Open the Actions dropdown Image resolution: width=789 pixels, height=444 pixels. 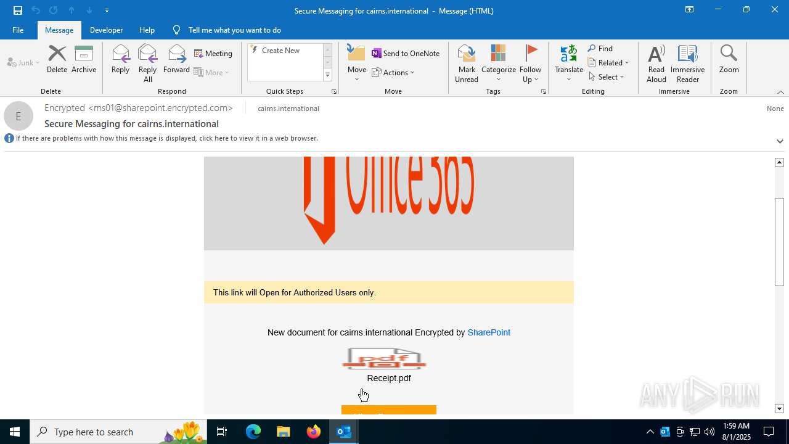tap(393, 73)
